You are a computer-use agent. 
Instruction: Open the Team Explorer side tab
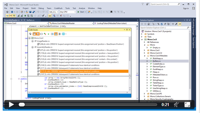[193, 42]
